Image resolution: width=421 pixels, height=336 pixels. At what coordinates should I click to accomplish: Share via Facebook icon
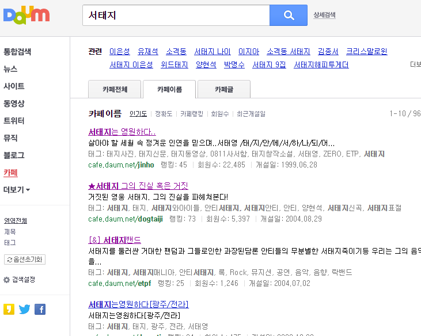coord(40,309)
